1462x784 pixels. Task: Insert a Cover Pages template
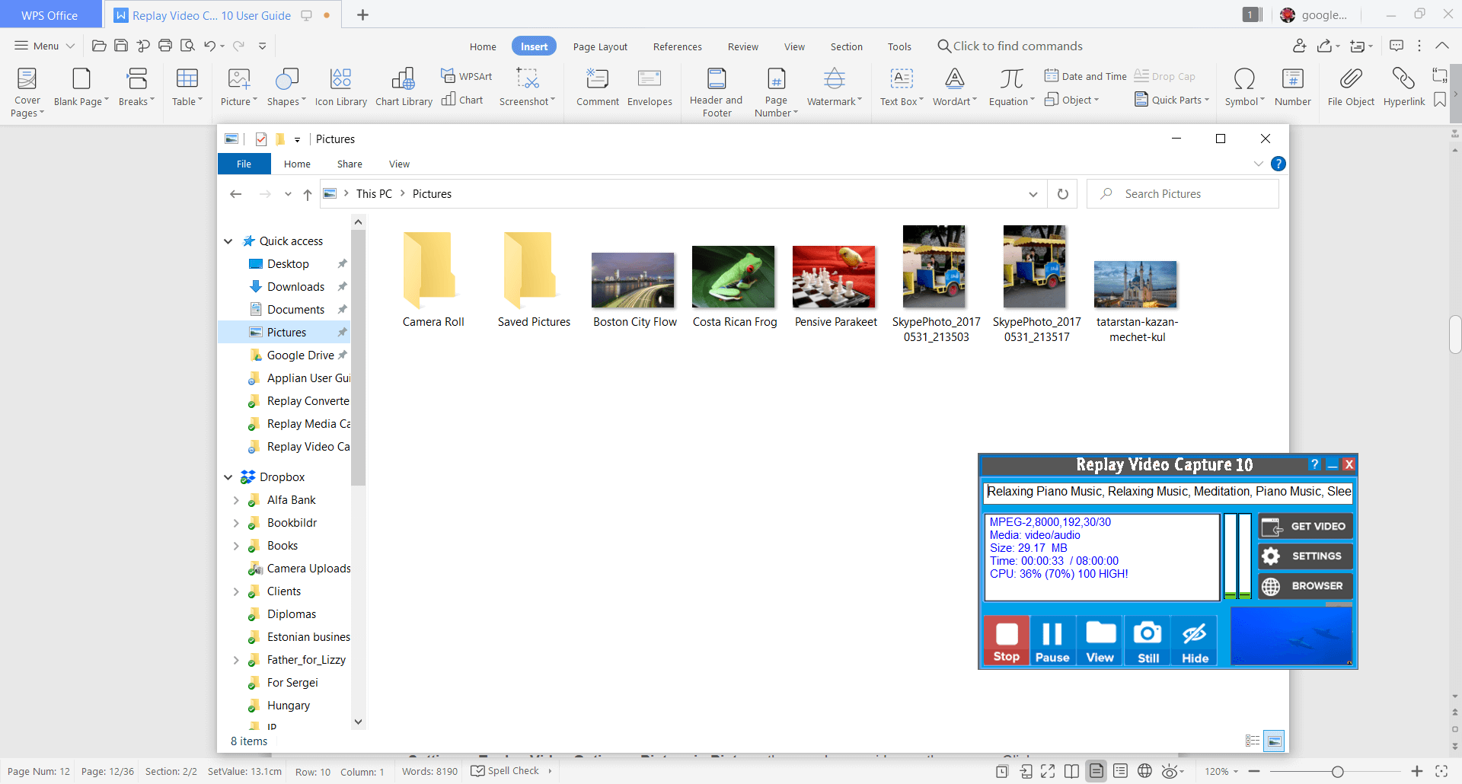coord(27,92)
